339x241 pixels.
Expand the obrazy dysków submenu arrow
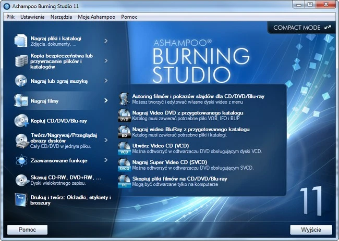pyautogui.click(x=106, y=140)
